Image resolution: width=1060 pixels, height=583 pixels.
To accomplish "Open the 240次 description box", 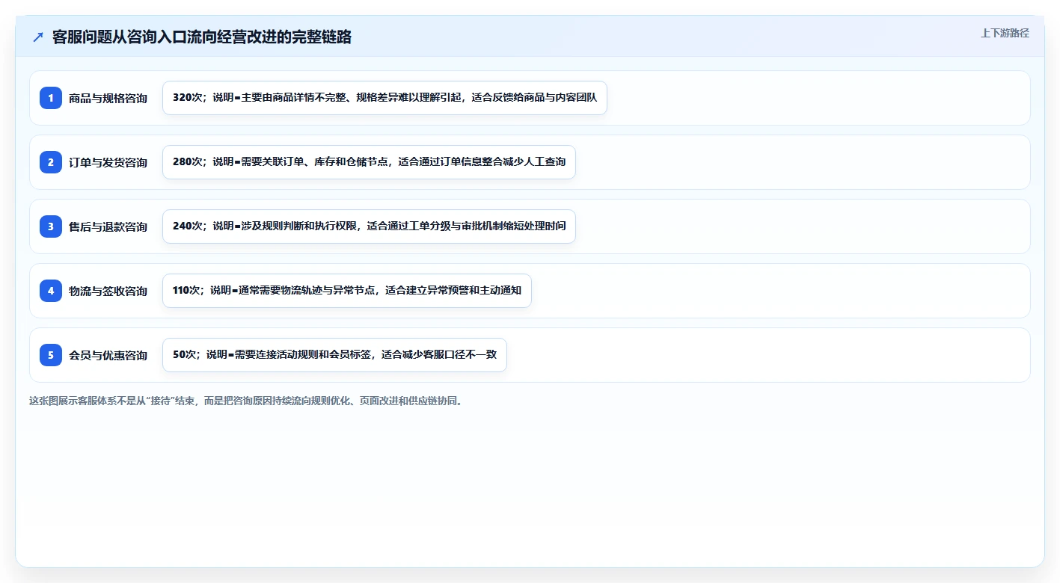I will point(369,226).
